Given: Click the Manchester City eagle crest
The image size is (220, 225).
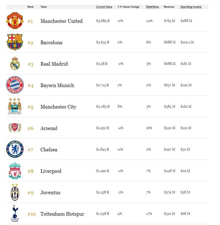Looking at the screenshot, I should pyautogui.click(x=15, y=106).
